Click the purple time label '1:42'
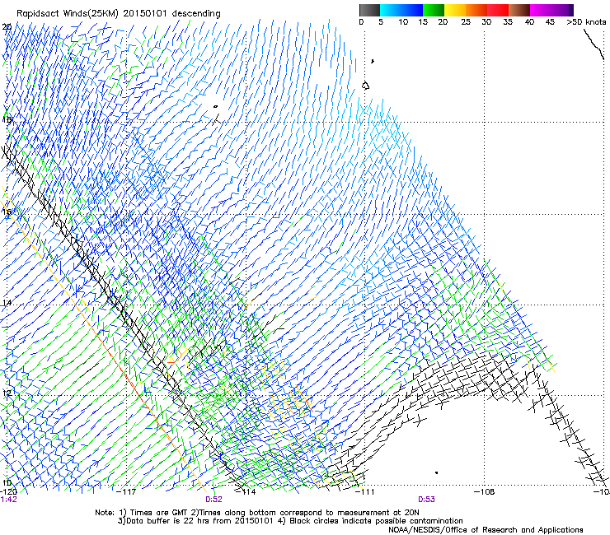 8,500
